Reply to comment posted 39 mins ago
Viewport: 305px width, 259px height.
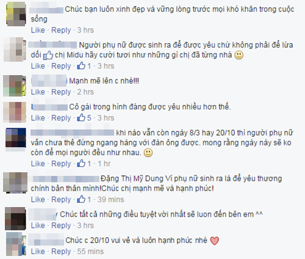coord(61,200)
